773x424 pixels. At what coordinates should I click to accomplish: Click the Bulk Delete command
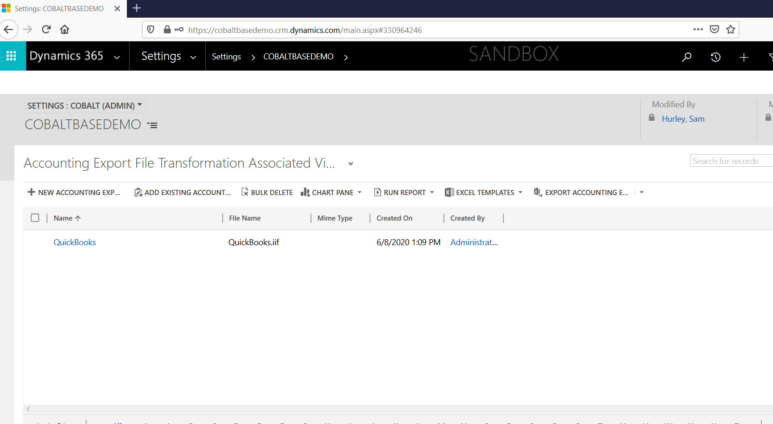click(267, 192)
